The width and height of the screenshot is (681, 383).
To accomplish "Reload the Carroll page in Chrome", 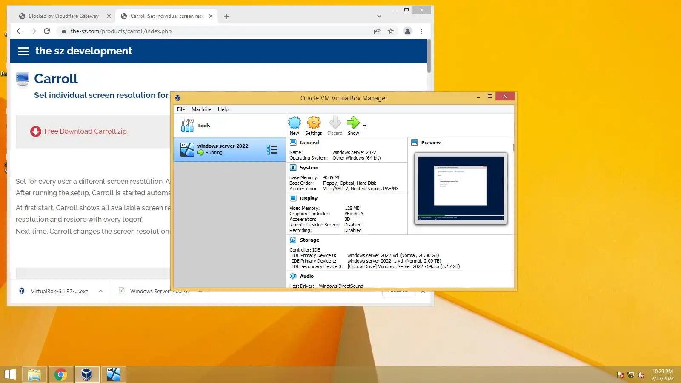I will pyautogui.click(x=47, y=31).
